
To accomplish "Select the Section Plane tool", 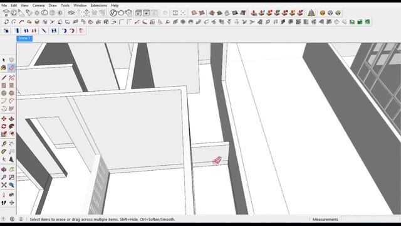I will pyautogui.click(x=11, y=203).
